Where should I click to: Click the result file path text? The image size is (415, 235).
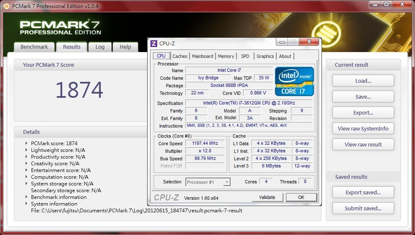(x=137, y=211)
